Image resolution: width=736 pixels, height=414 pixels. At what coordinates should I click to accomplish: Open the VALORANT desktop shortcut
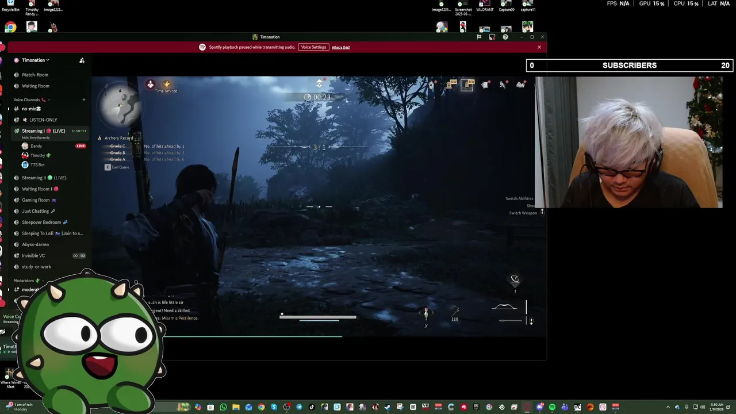[485, 6]
